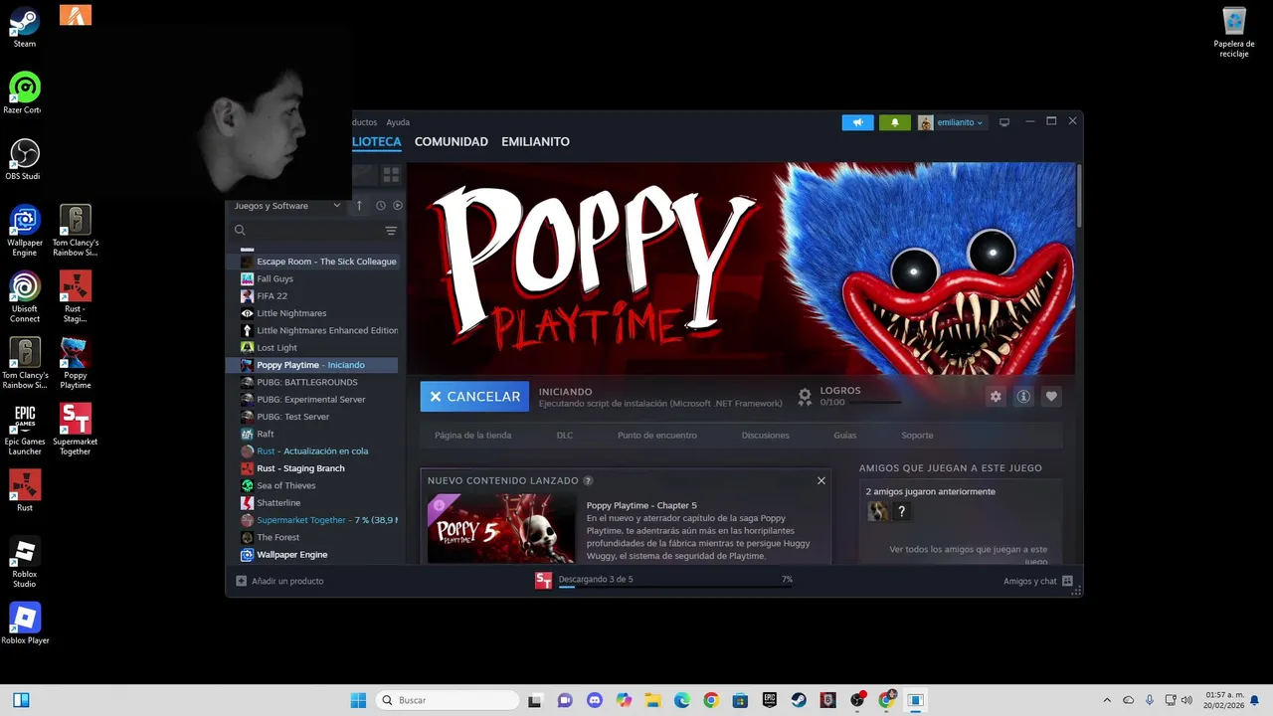Open Ver todos los amigos link
1273x716 pixels.
968,555
